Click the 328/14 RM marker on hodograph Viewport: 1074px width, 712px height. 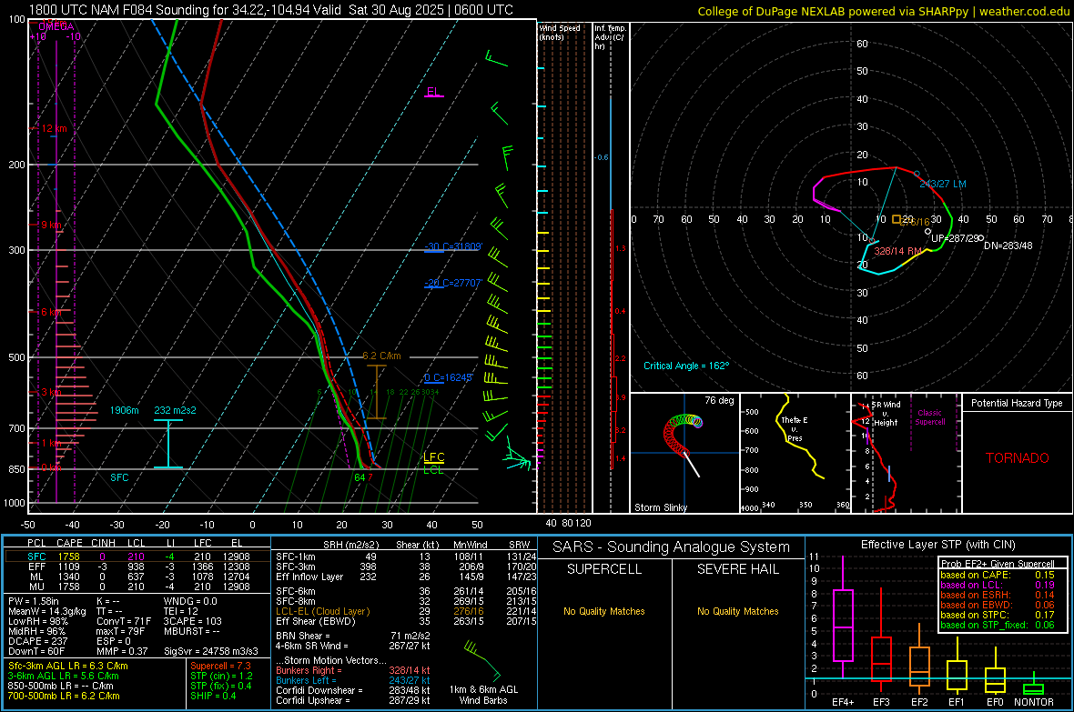(x=898, y=251)
